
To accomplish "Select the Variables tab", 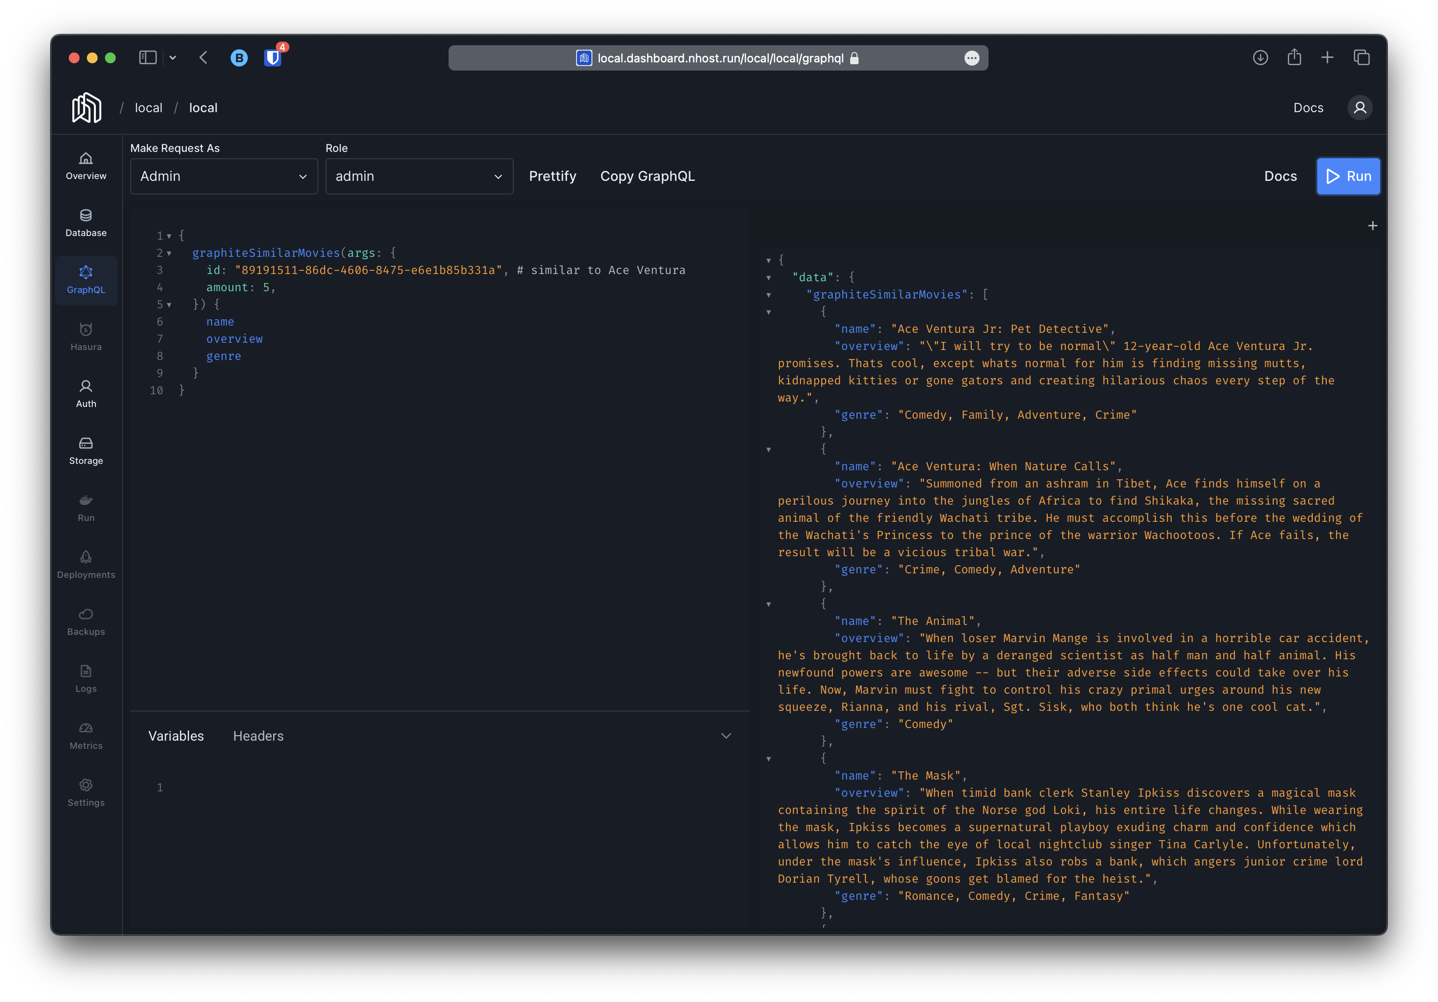I will click(176, 736).
